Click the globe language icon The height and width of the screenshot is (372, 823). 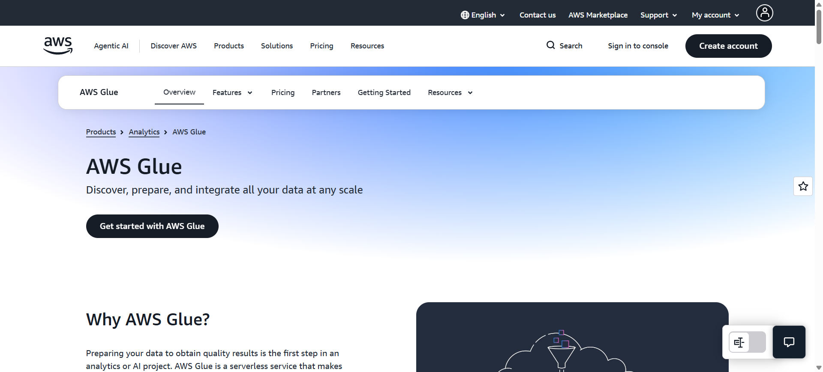pos(465,15)
